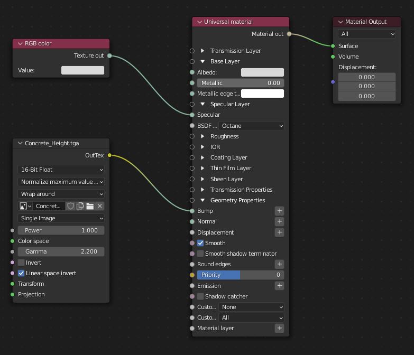Image resolution: width=414 pixels, height=355 pixels.
Task: Open the Custom AOV channel All dropdown
Action: [x=251, y=317]
